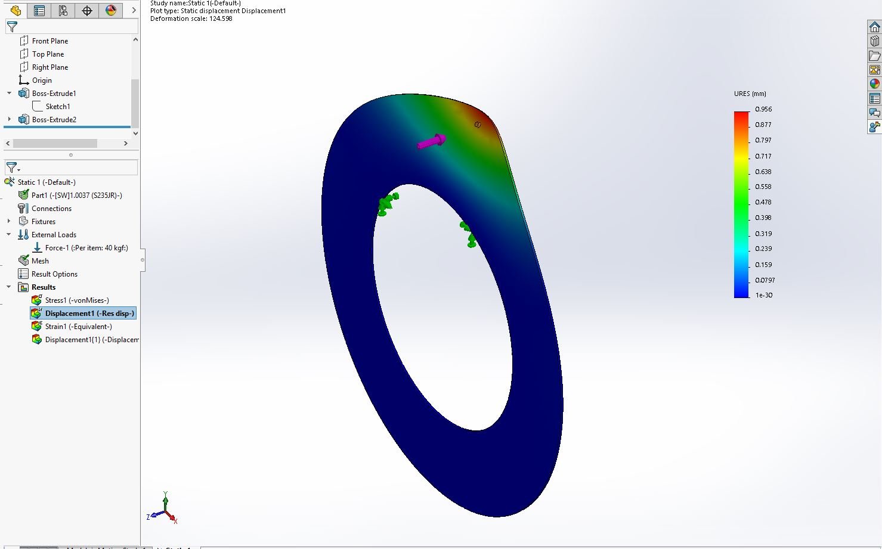Image resolution: width=882 pixels, height=549 pixels.
Task: Select the DimXpertManager crosshair tab
Action: click(86, 10)
